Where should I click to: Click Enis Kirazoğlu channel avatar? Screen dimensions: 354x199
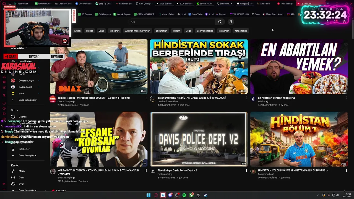(x=53, y=172)
